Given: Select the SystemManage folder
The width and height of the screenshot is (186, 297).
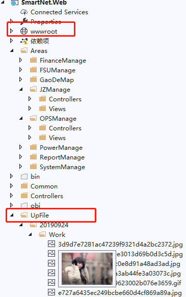Looking at the screenshot, I should (x=62, y=167).
